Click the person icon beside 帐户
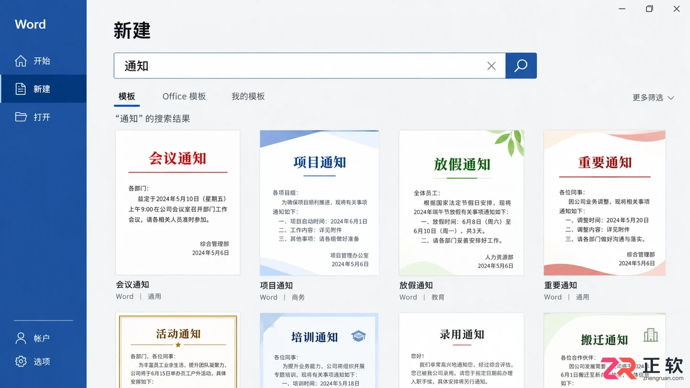The height and width of the screenshot is (388, 690). pos(21,338)
